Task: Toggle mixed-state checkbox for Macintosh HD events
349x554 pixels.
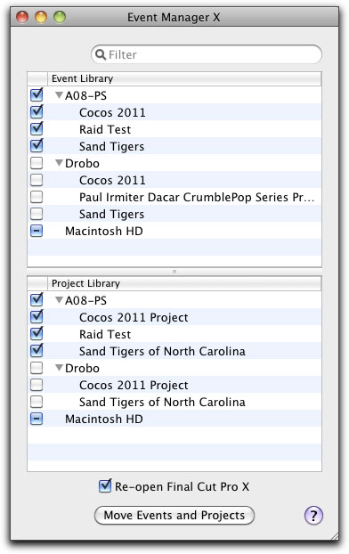Action: [37, 231]
